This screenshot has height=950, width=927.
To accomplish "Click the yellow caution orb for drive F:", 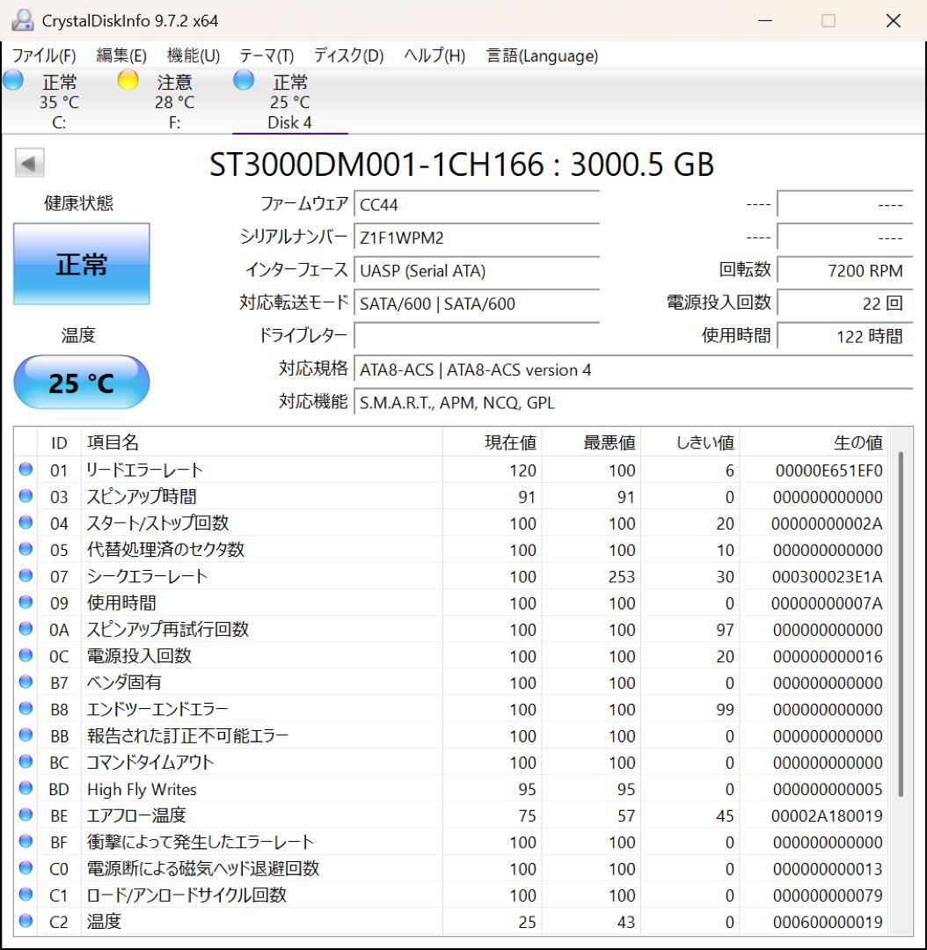I will point(128,80).
